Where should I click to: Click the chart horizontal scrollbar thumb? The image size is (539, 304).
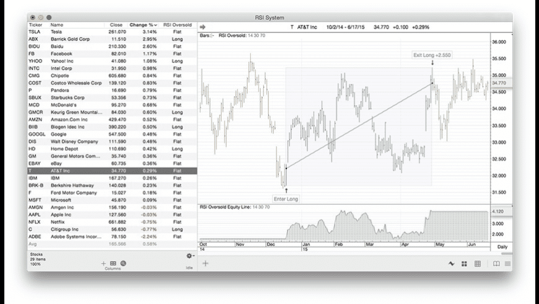[506, 254]
